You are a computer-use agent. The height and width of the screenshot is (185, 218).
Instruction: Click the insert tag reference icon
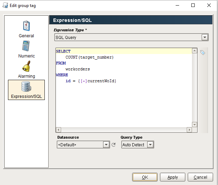tap(203, 53)
